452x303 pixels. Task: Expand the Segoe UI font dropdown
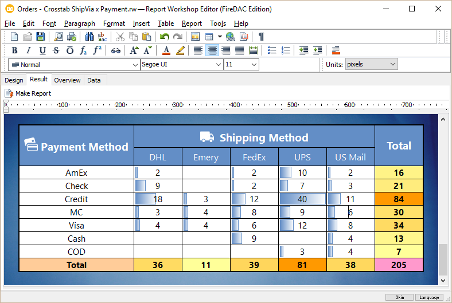click(x=218, y=65)
